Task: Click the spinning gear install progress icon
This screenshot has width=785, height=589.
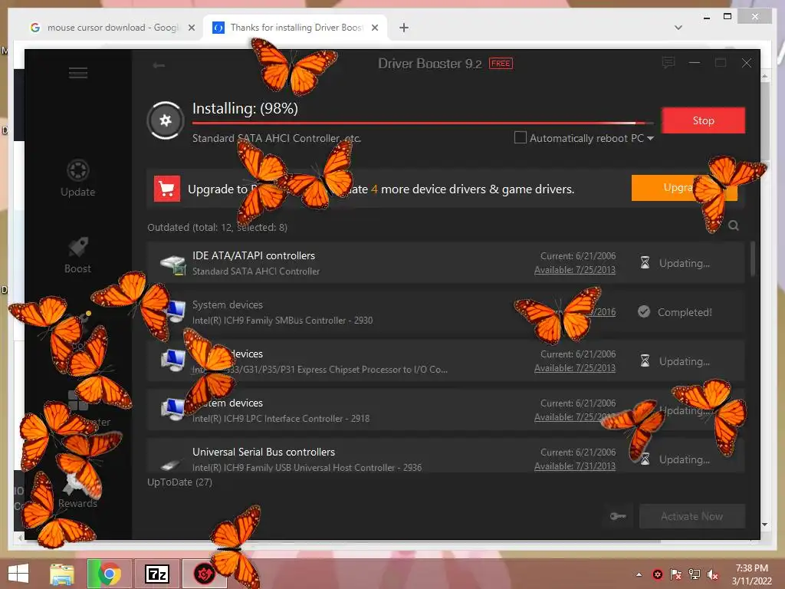Action: point(166,120)
